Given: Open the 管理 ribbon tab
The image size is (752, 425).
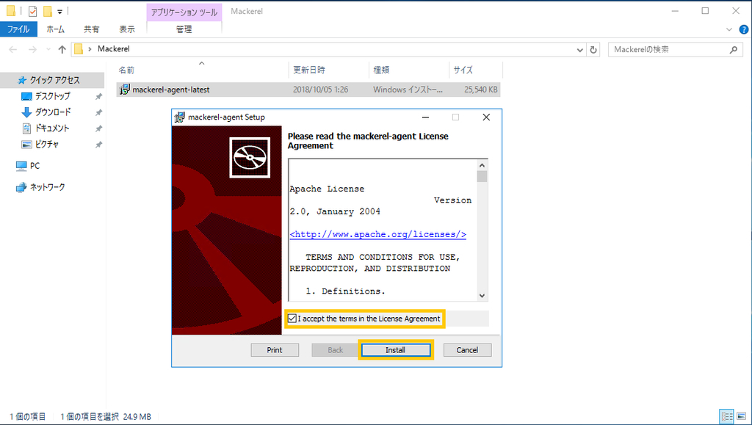Looking at the screenshot, I should [184, 29].
